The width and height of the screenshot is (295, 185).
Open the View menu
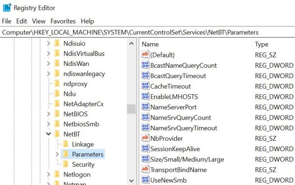(x=38, y=21)
